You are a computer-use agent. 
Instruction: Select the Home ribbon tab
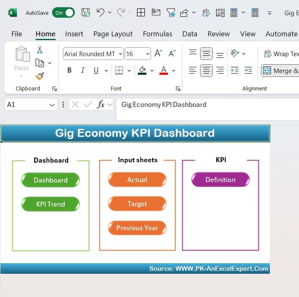point(45,34)
